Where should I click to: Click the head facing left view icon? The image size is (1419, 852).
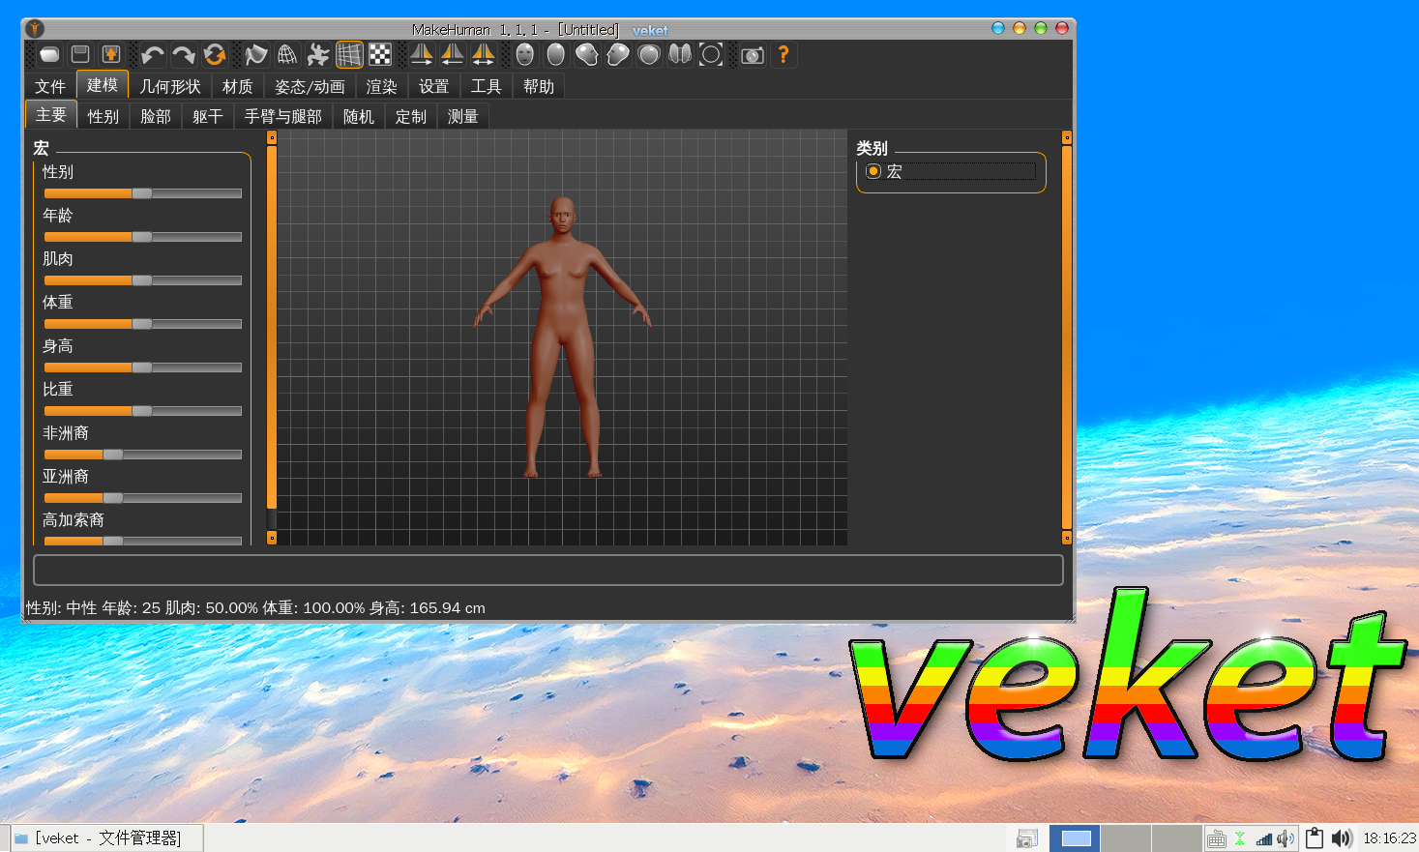pos(587,55)
